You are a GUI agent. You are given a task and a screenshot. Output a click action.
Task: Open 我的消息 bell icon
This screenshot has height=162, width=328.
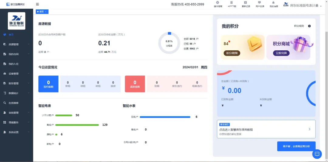(x=273, y=2)
